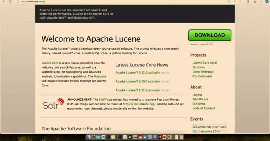Open the Trash in the Dock
This screenshot has height=141, width=270.
[181, 137]
